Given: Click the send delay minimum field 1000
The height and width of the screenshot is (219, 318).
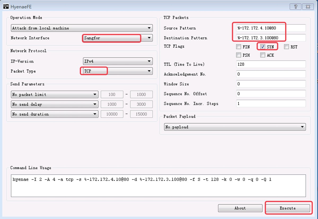Looking at the screenshot, I should point(112,104).
